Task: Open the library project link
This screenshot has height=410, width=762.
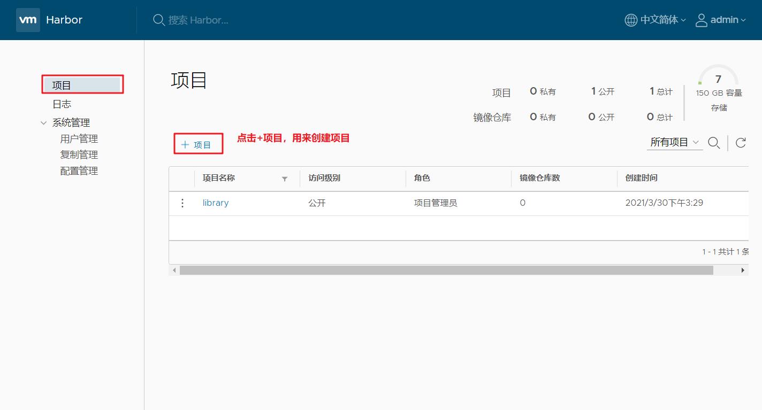Action: point(216,203)
